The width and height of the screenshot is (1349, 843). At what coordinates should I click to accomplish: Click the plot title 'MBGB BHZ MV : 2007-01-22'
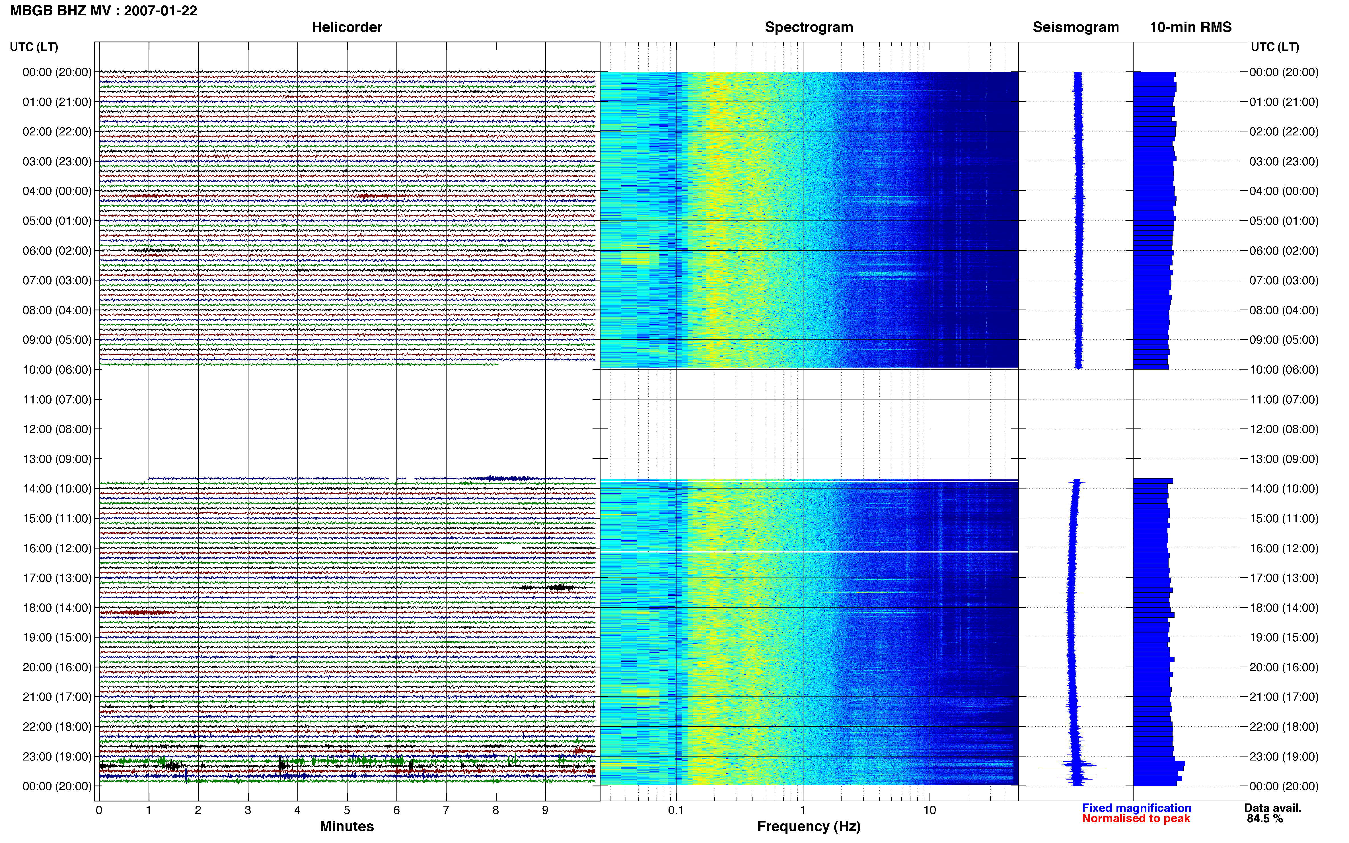click(104, 11)
